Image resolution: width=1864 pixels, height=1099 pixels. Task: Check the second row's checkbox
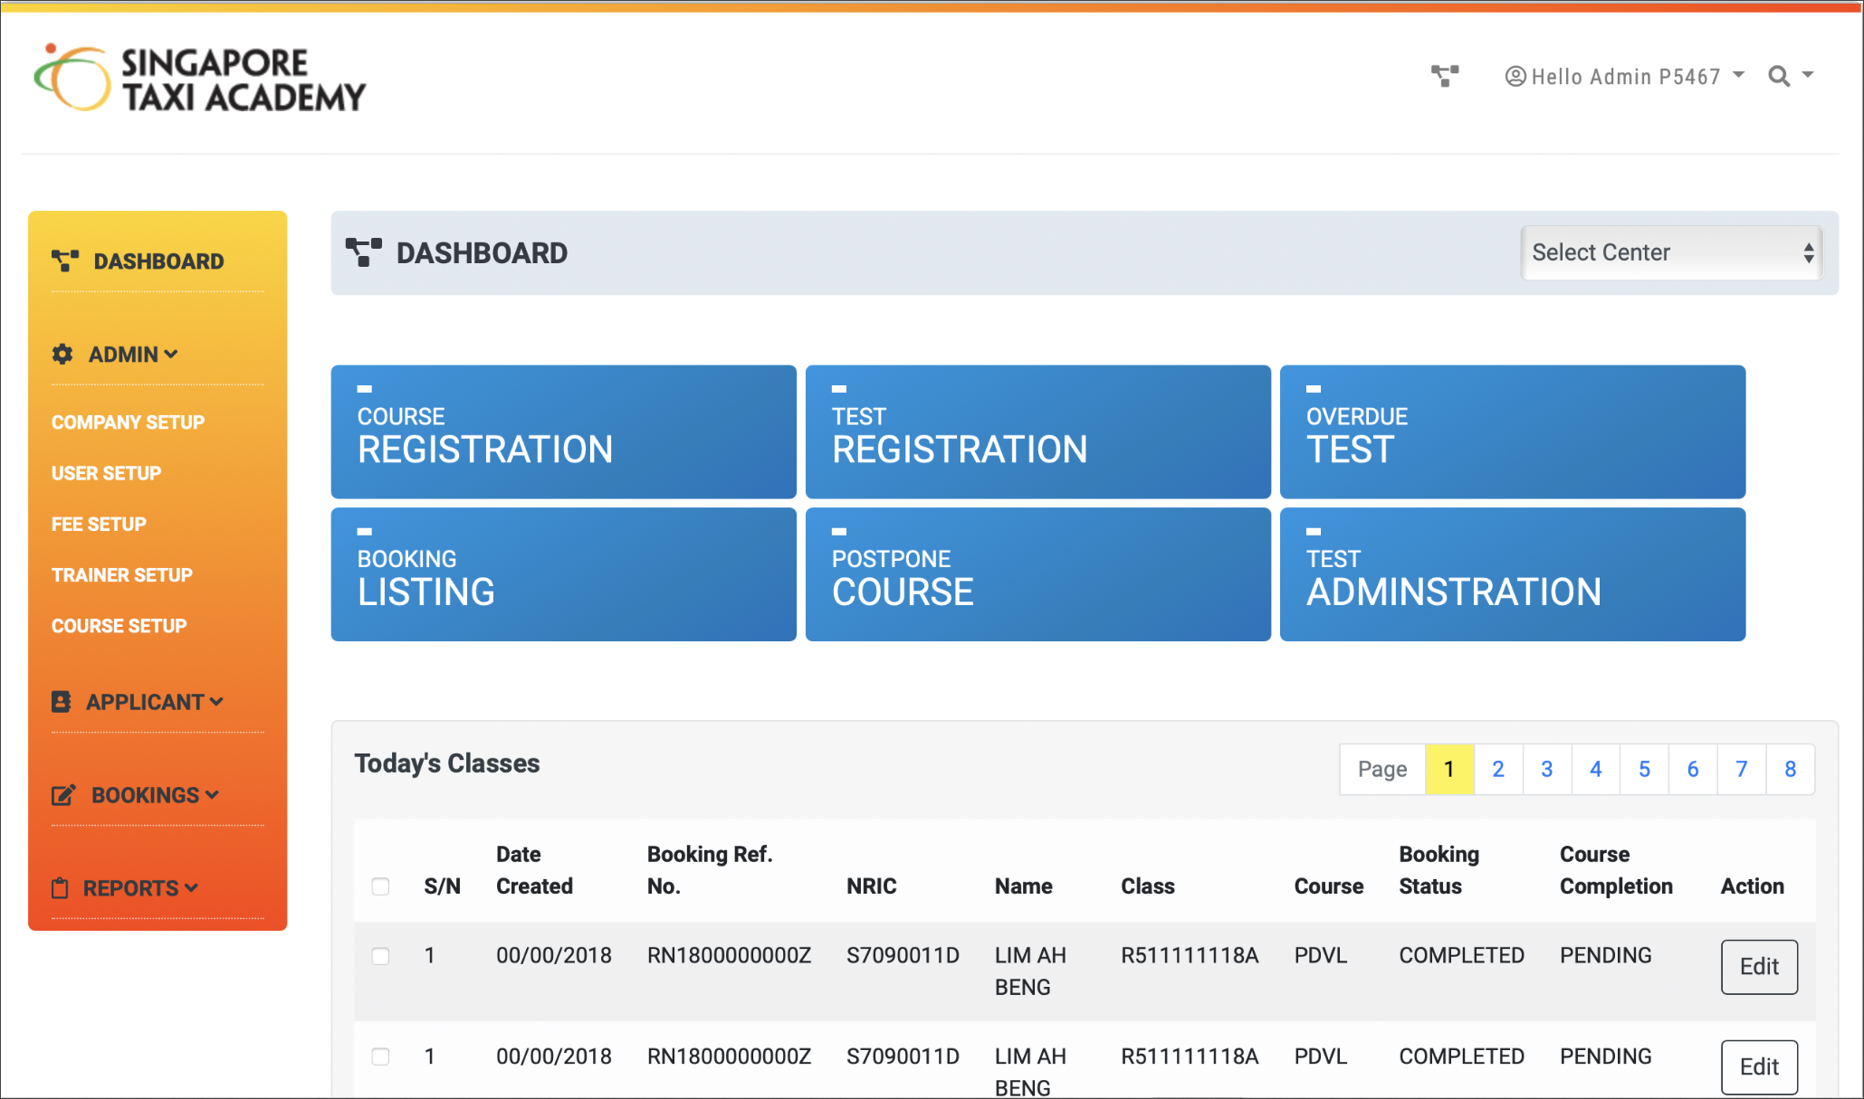380,1056
